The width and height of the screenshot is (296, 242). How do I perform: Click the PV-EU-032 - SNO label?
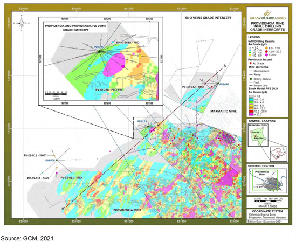coord(192,87)
